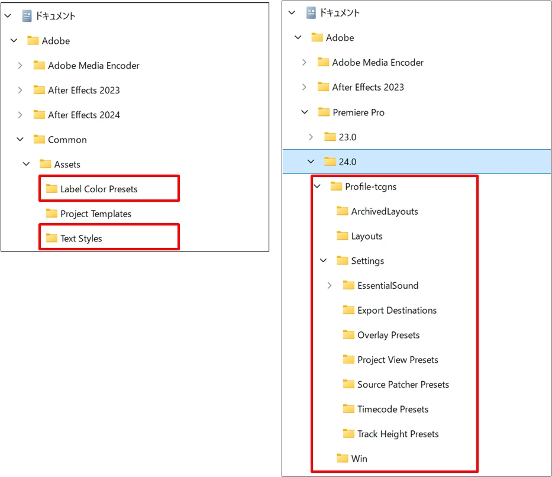Select the 'Project Templates' folder name
Viewport: 552px width, 477px height.
96,214
